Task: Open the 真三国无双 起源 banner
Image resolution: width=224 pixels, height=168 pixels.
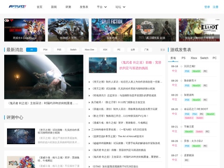Action: 155,30
